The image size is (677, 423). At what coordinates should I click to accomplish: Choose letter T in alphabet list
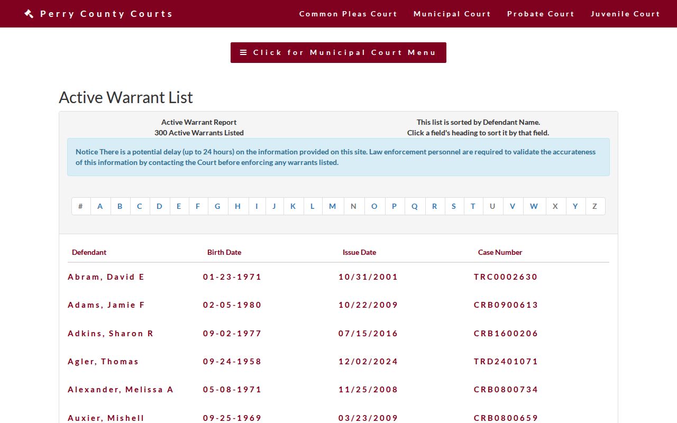coord(473,206)
